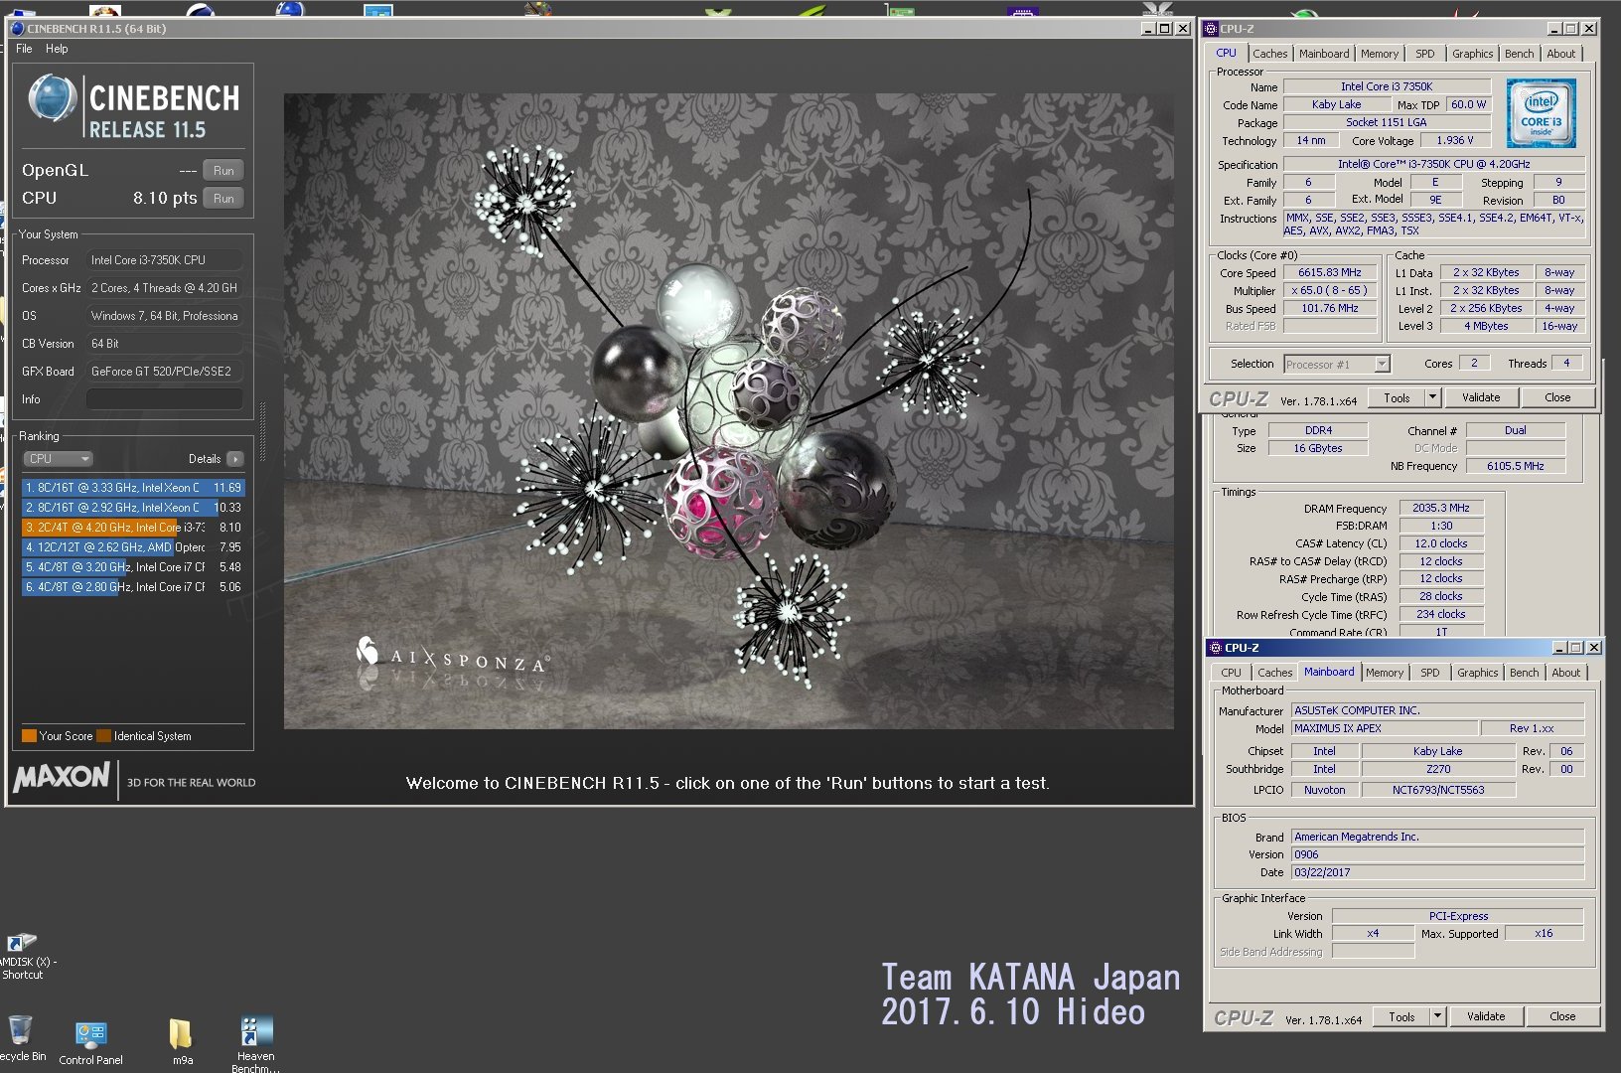
Task: Select ranking row 6 Core i7 5.06
Action: click(133, 587)
